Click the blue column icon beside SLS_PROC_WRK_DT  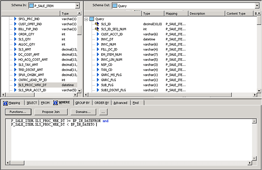15,85
